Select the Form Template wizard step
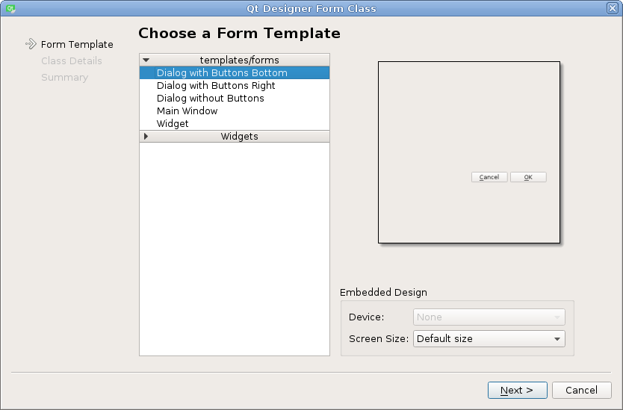The height and width of the screenshot is (410, 623). coord(77,45)
